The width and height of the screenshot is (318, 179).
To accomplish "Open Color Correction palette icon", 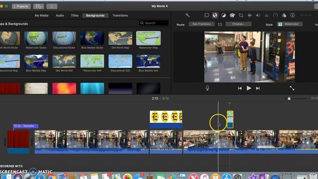I will coord(232,15).
